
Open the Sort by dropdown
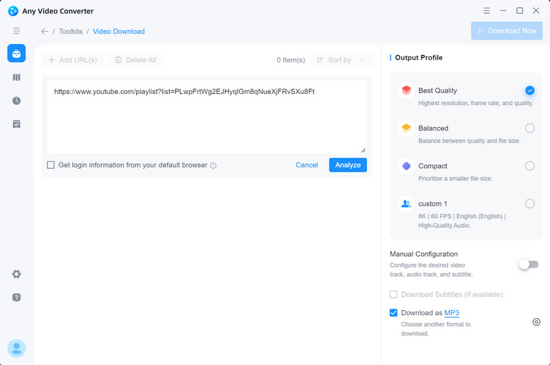click(342, 60)
